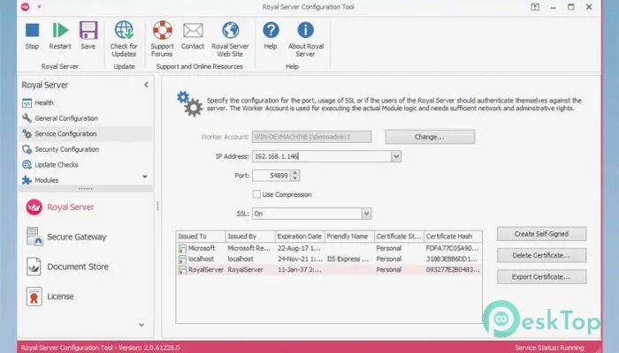Click the Create Self-Signed button
This screenshot has width=619, height=353.
click(x=541, y=234)
